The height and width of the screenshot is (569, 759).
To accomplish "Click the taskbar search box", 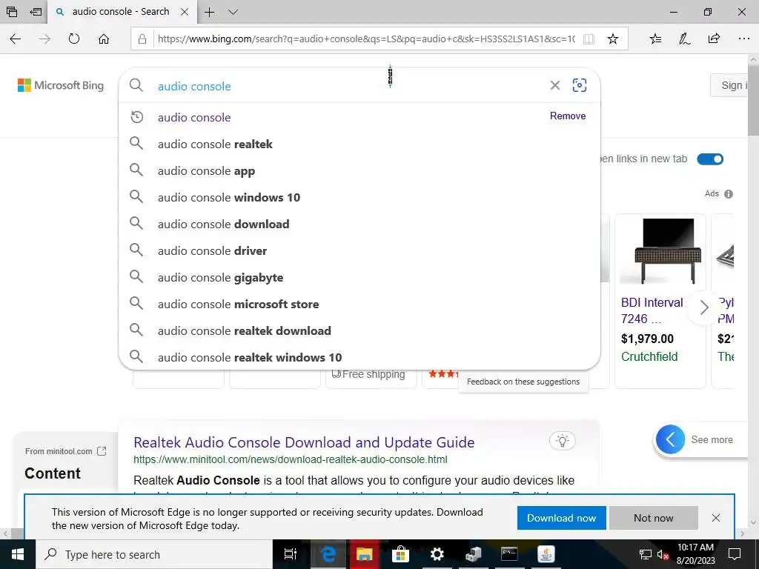I will (154, 554).
